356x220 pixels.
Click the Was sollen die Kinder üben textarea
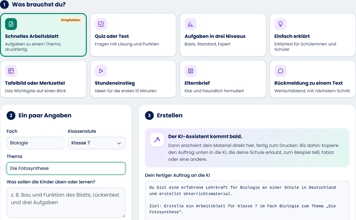coord(66,203)
